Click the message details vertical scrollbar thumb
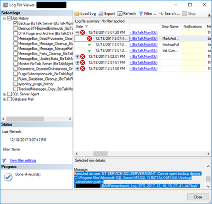The height and width of the screenshot is (204, 212). click(208, 179)
